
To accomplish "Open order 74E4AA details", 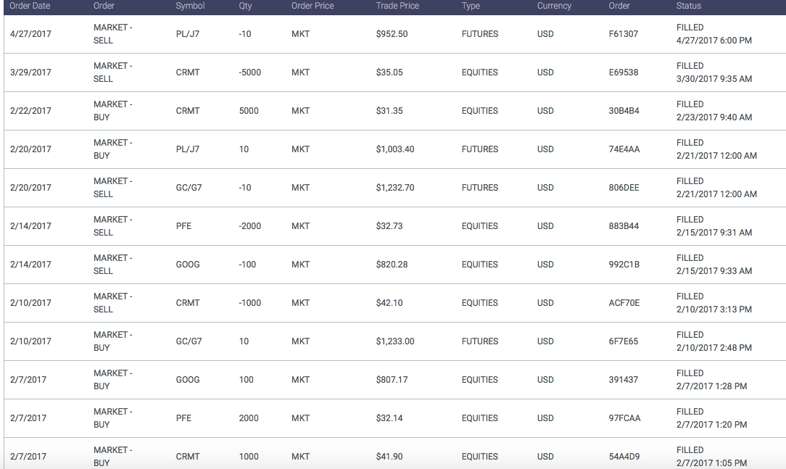I will [624, 149].
